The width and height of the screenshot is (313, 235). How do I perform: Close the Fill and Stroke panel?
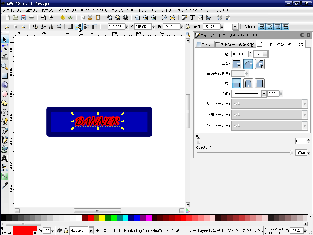click(308, 35)
